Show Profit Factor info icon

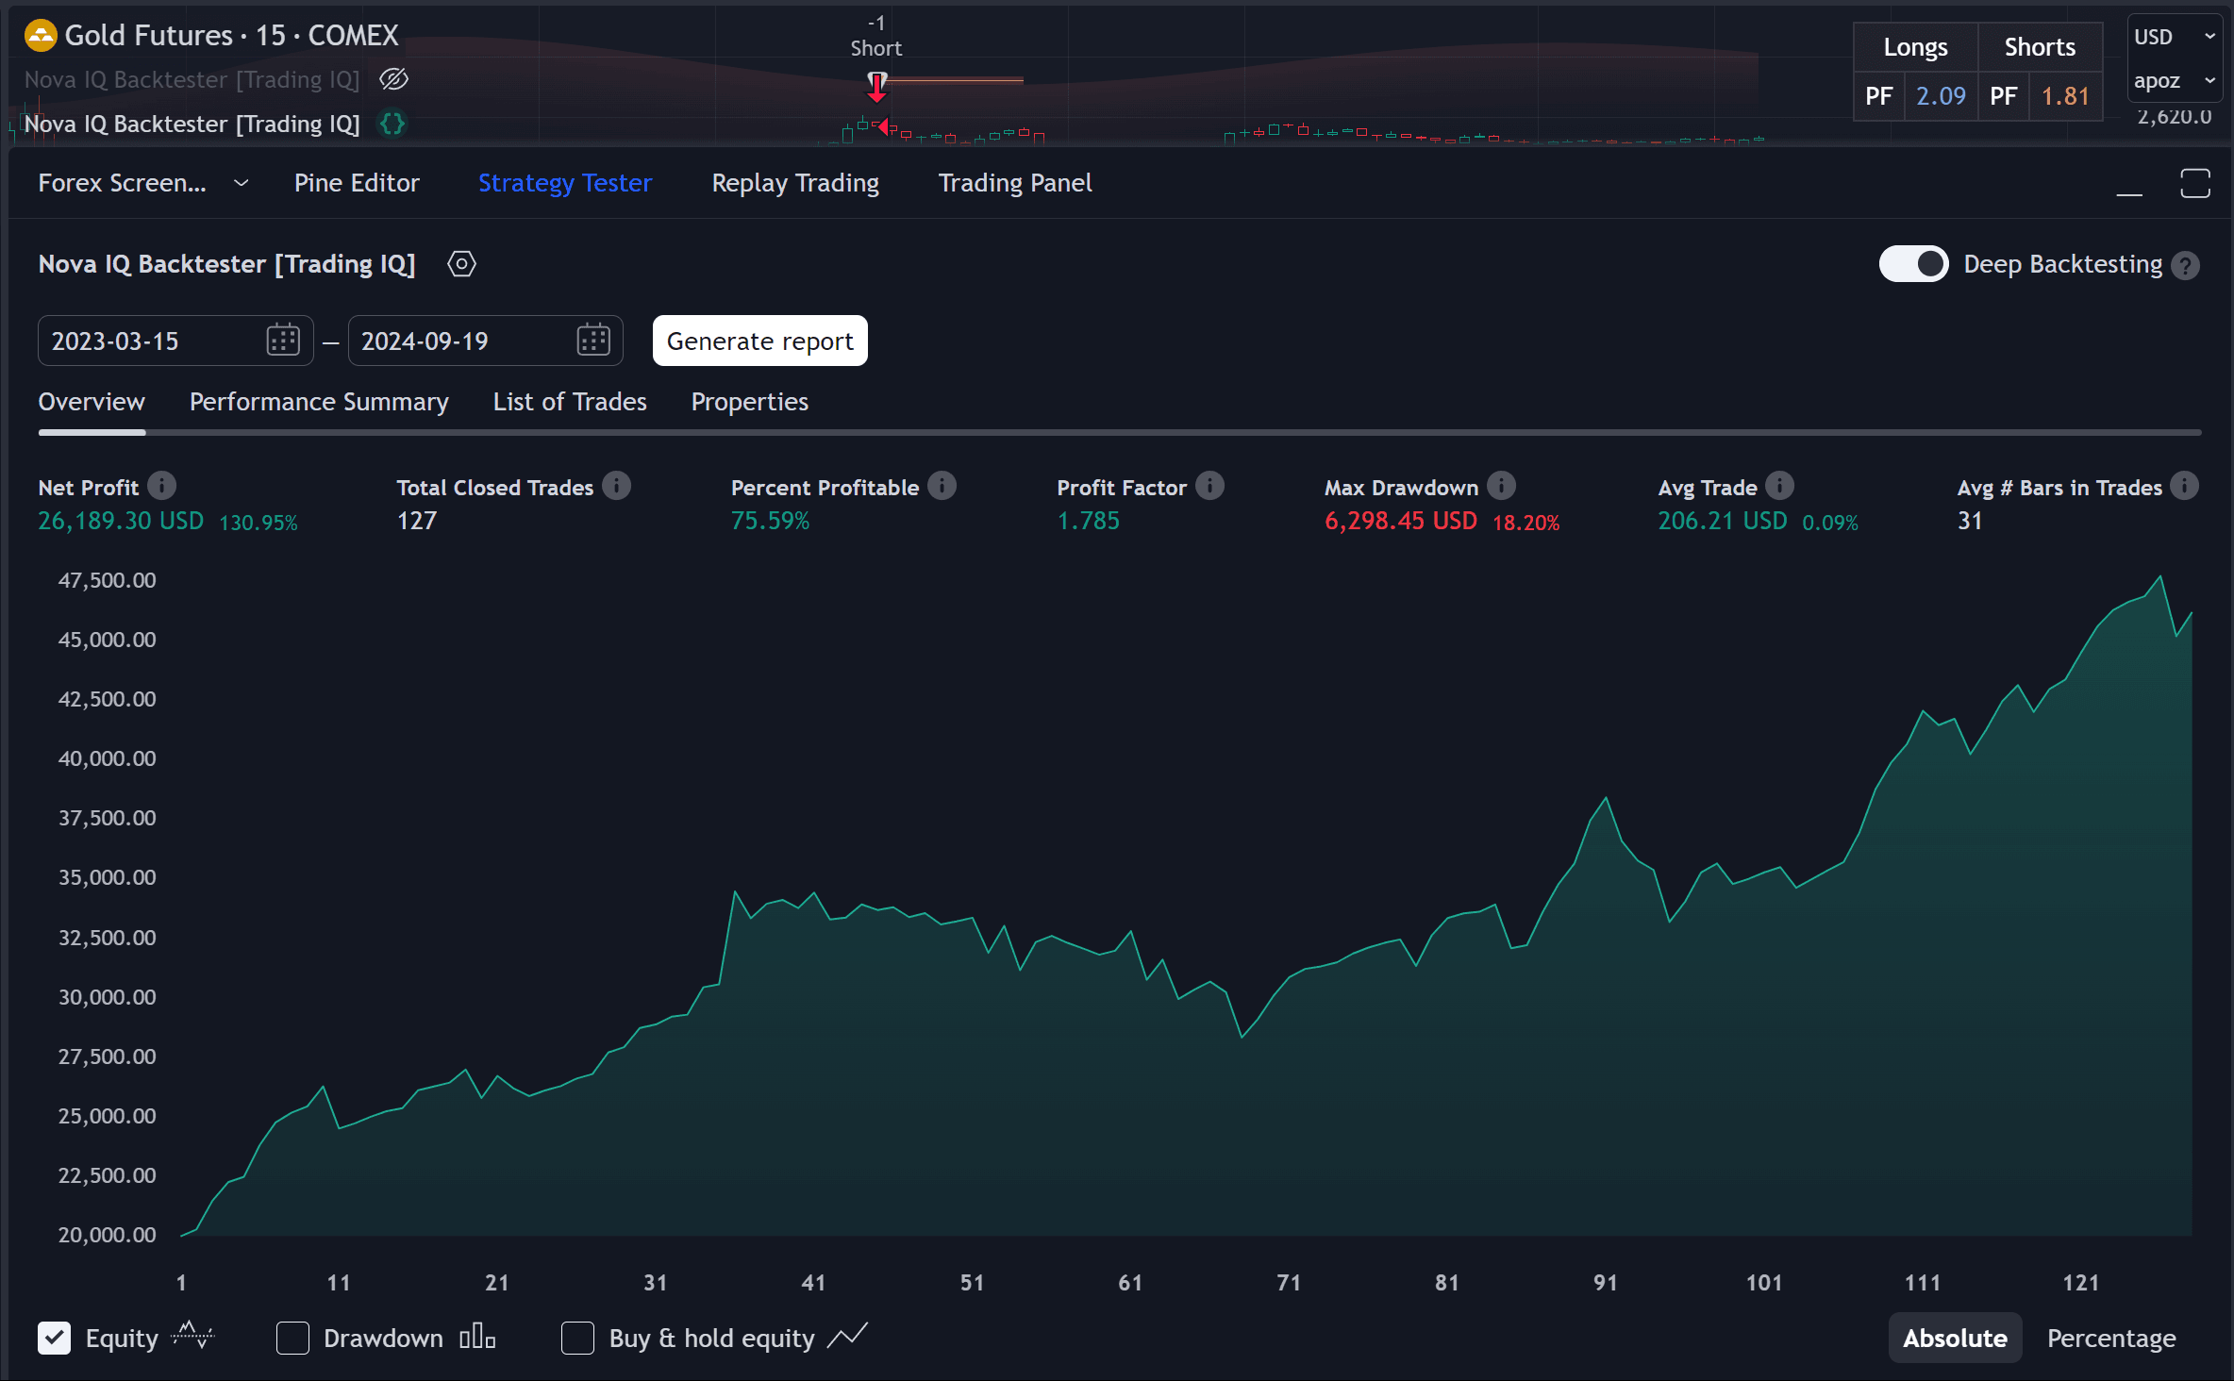pos(1209,486)
